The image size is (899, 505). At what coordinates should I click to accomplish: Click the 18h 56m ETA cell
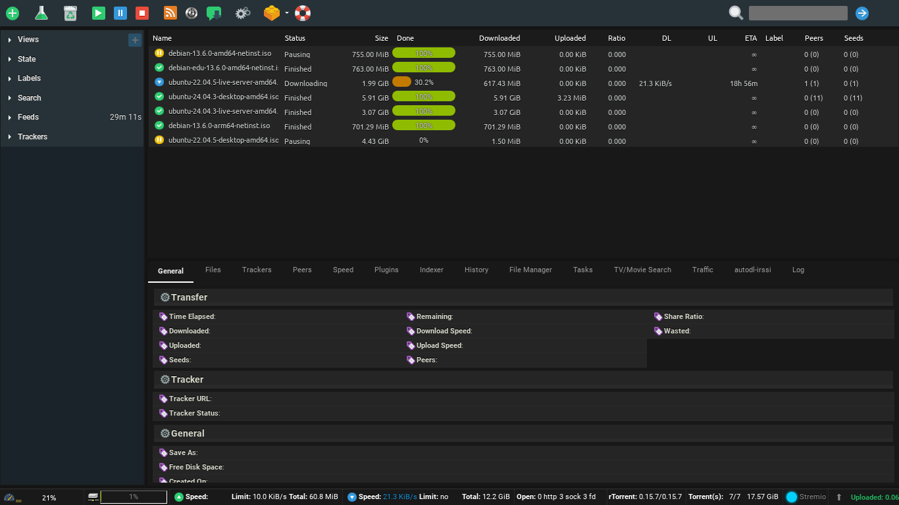pyautogui.click(x=744, y=84)
